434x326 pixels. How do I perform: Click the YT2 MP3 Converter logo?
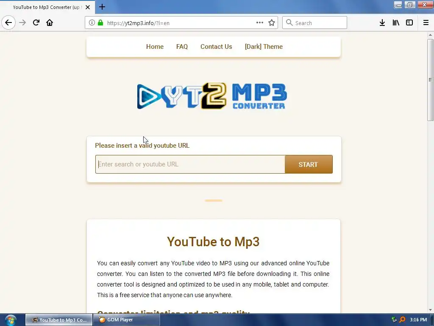212,96
